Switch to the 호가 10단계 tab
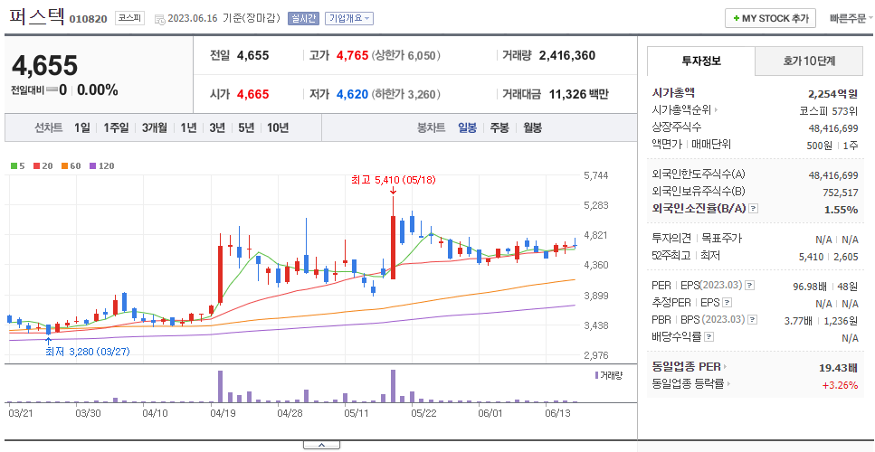 [809, 61]
